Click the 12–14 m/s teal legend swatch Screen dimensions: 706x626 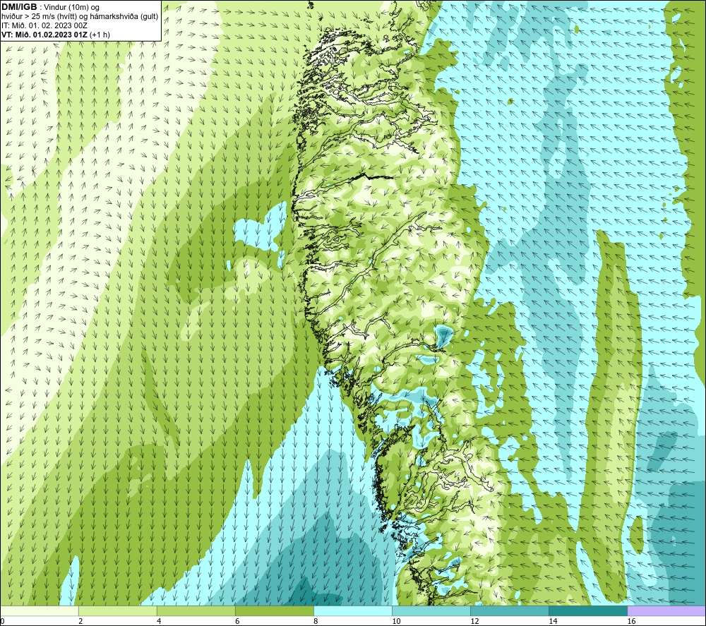pos(510,610)
